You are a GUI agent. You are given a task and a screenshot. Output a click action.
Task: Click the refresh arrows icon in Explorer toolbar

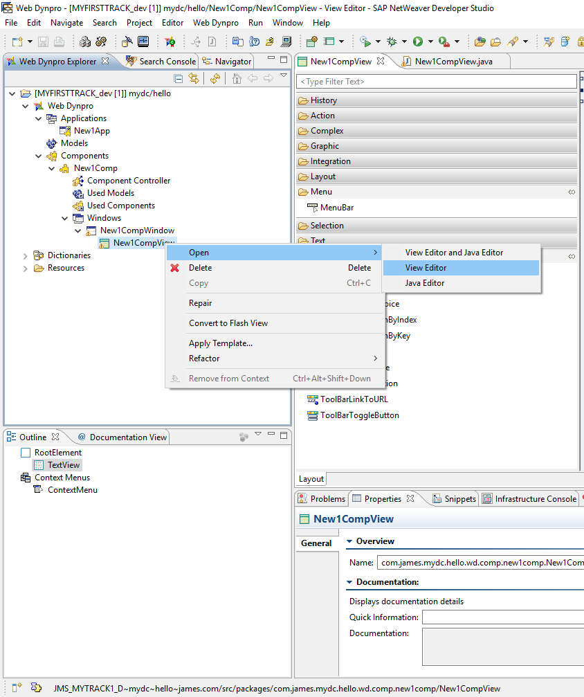(x=215, y=79)
